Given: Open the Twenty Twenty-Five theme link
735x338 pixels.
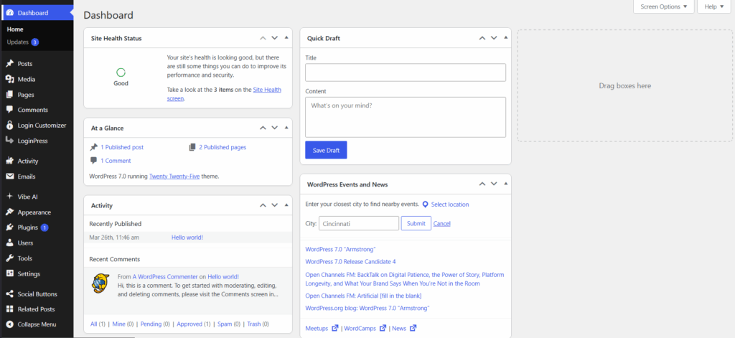Looking at the screenshot, I should pos(174,177).
